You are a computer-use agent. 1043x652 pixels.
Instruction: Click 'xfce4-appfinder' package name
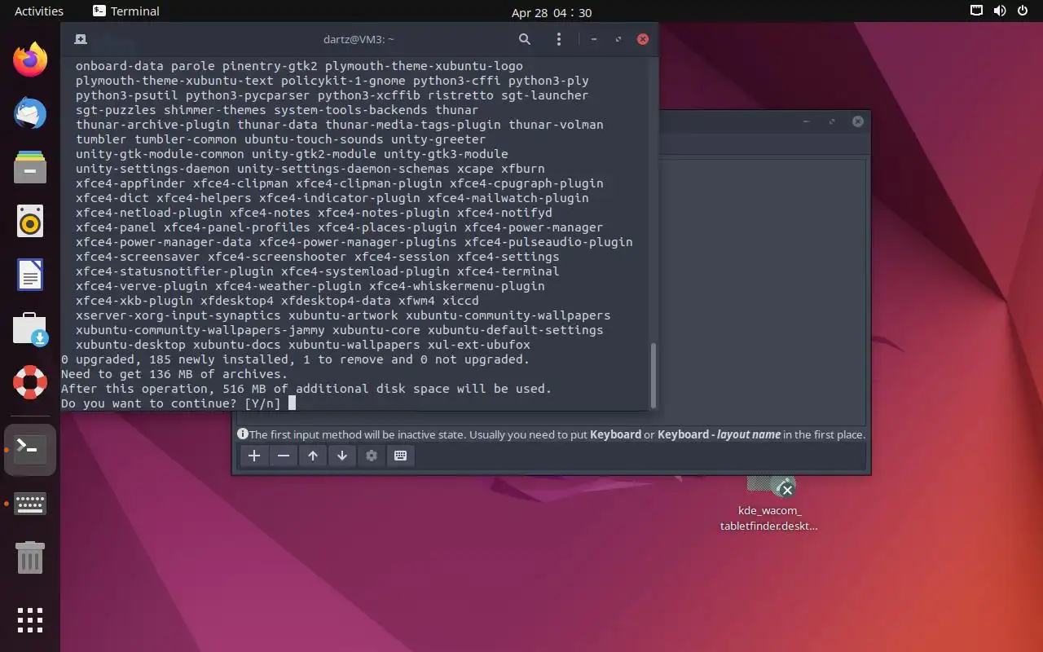click(x=130, y=183)
